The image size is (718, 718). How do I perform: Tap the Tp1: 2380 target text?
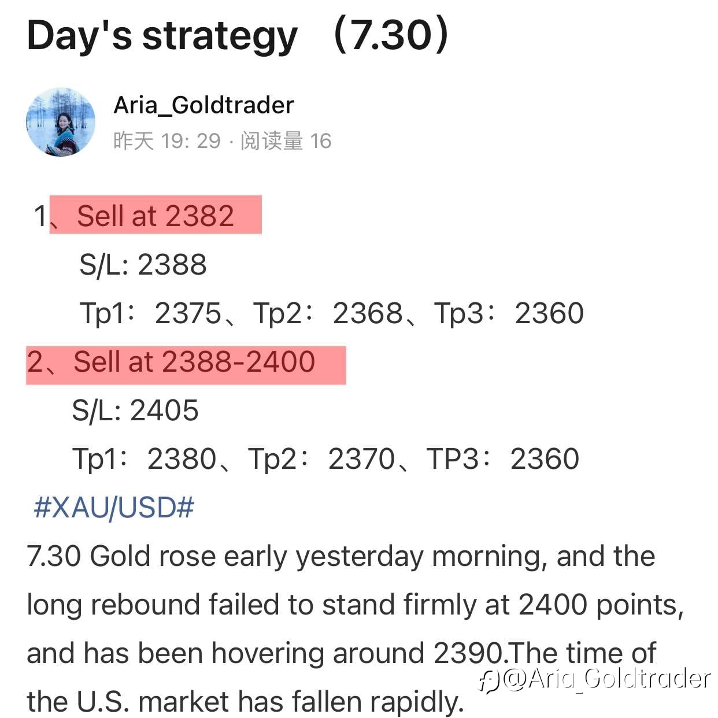point(145,459)
